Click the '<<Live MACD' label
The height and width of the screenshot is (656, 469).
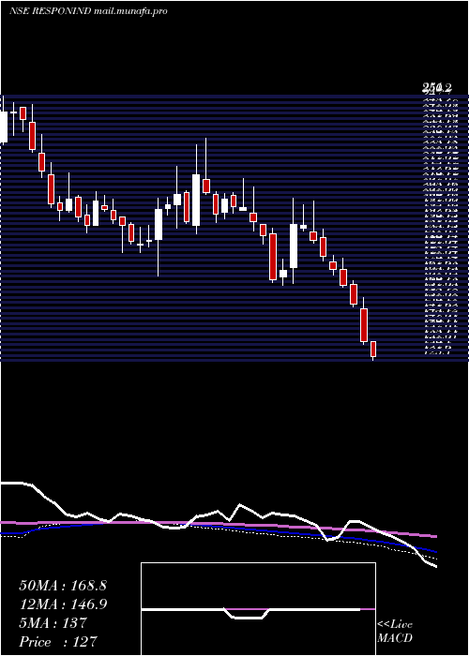(395, 632)
